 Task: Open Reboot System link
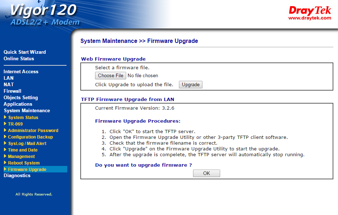[x=24, y=163]
